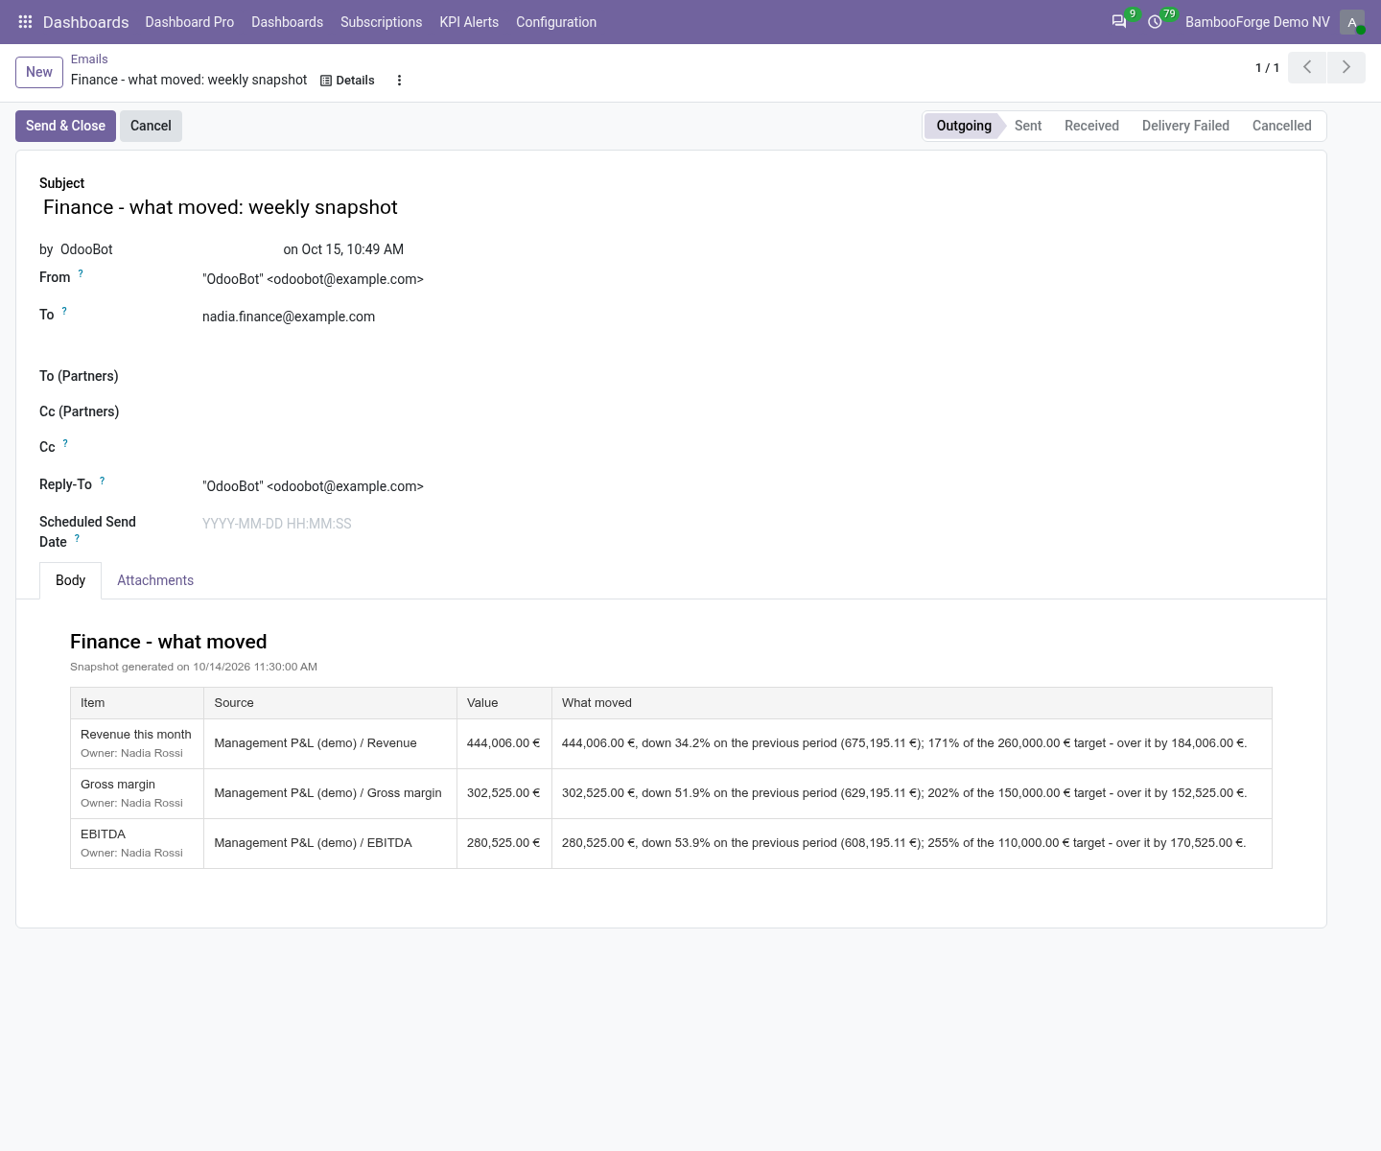Go to the next record arrow
1381x1151 pixels.
coord(1346,67)
